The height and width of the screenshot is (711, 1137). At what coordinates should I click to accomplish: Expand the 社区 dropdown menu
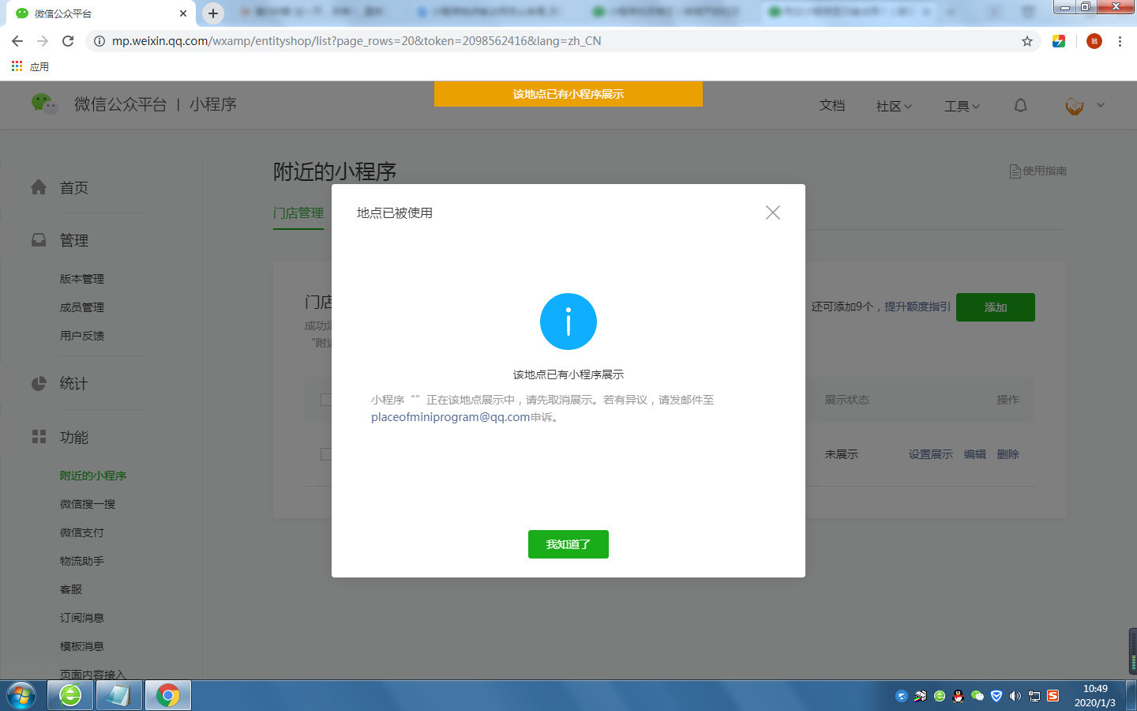(x=894, y=106)
